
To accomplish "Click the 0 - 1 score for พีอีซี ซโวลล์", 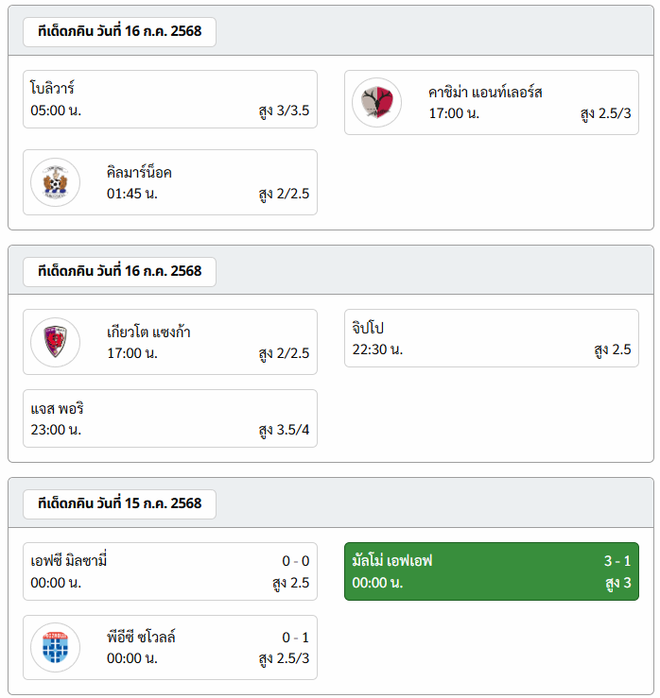I will pyautogui.click(x=295, y=638).
